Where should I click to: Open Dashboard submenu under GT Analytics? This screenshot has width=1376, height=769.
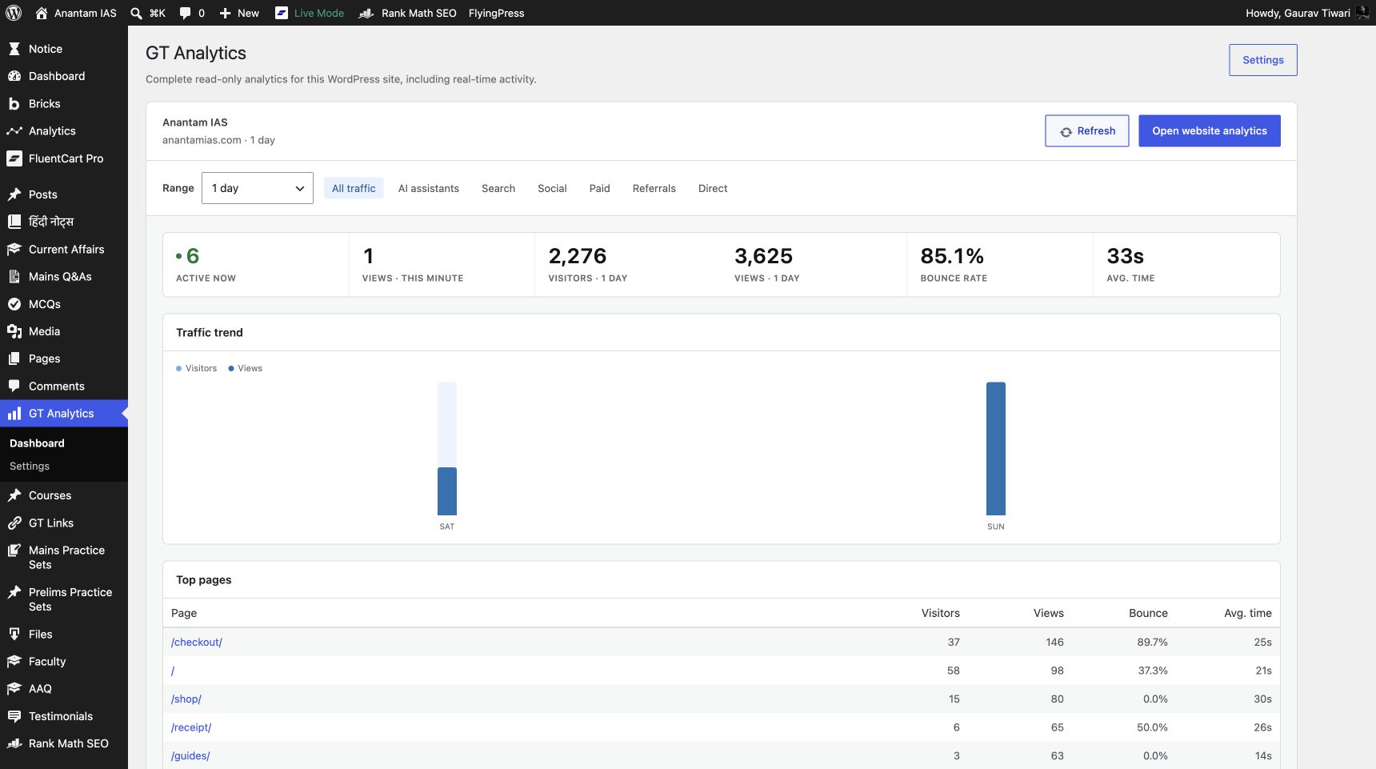coord(37,443)
